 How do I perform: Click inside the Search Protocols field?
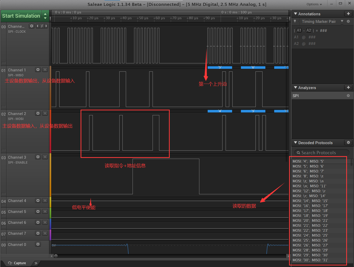coord(322,152)
